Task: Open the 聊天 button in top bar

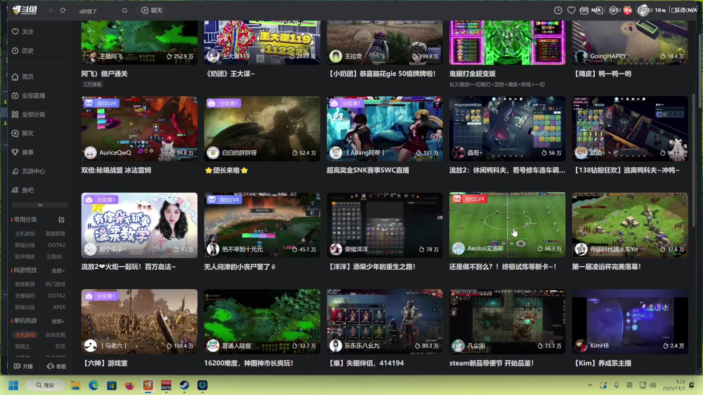Action: click(152, 11)
